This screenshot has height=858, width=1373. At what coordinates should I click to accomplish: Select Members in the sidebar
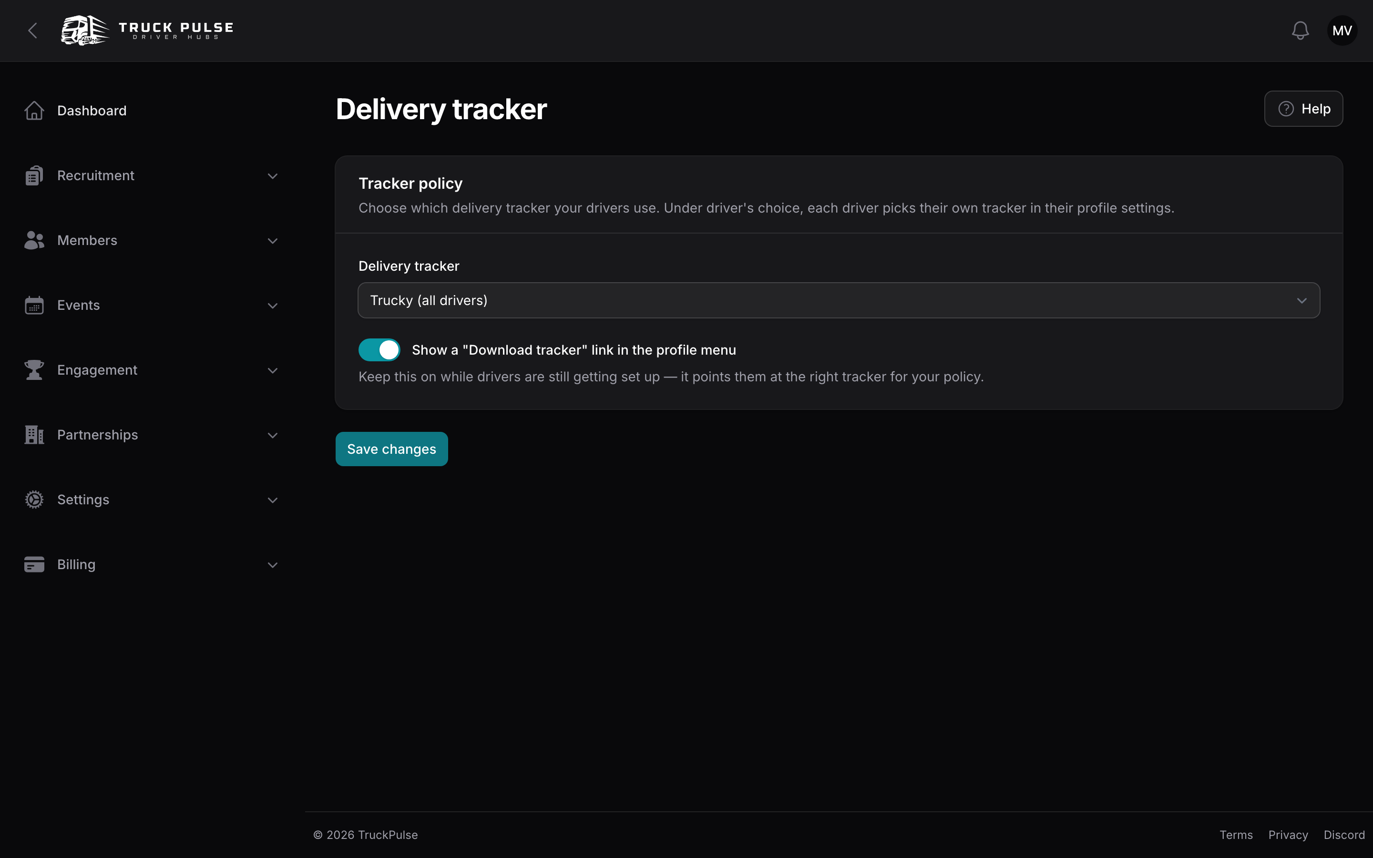87,240
